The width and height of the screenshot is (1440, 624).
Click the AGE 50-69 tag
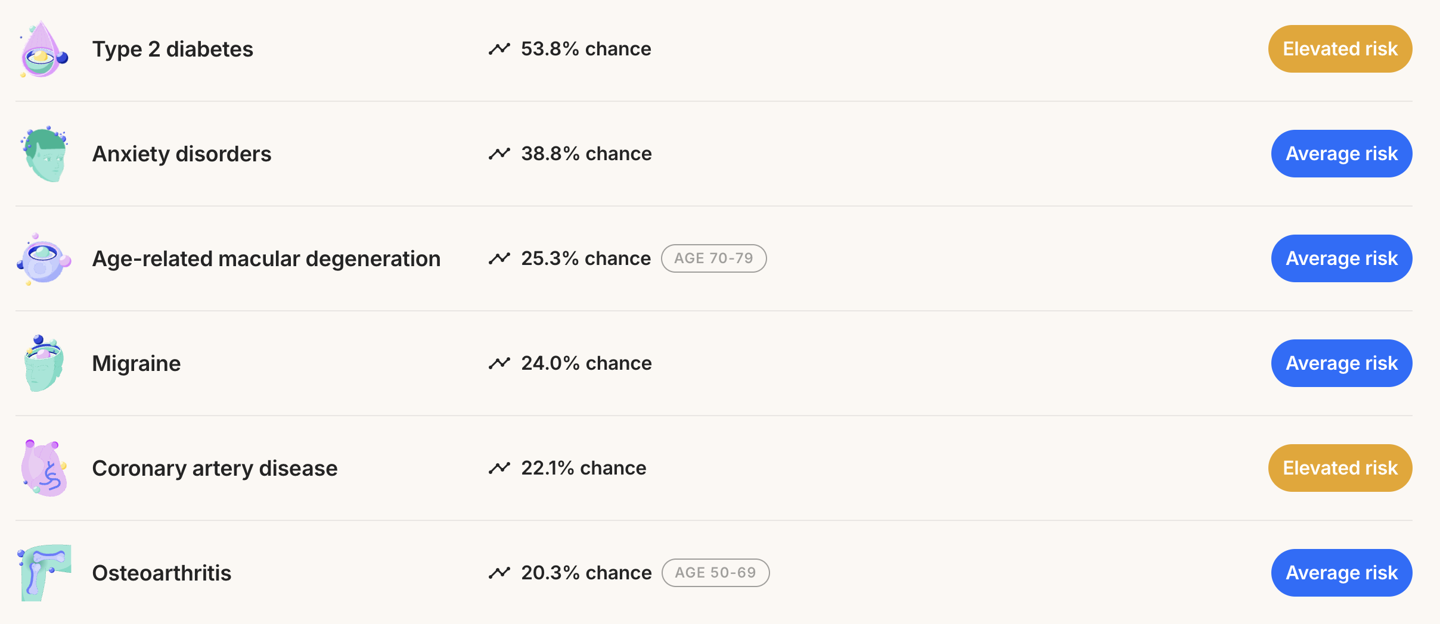pyautogui.click(x=716, y=573)
